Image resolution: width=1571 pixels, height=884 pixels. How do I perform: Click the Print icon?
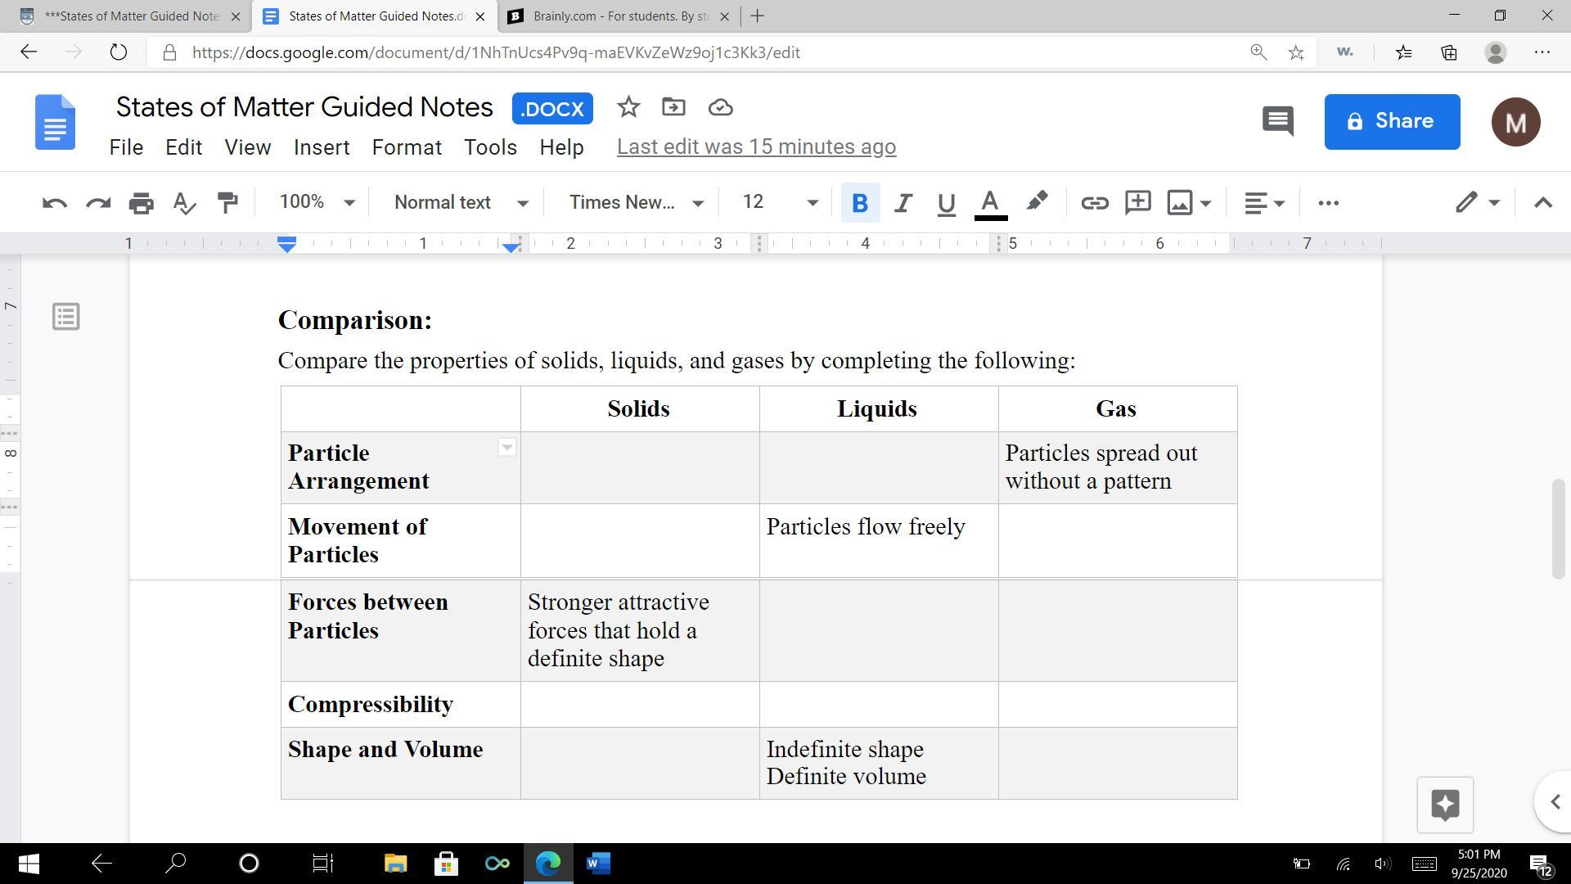pos(141,203)
